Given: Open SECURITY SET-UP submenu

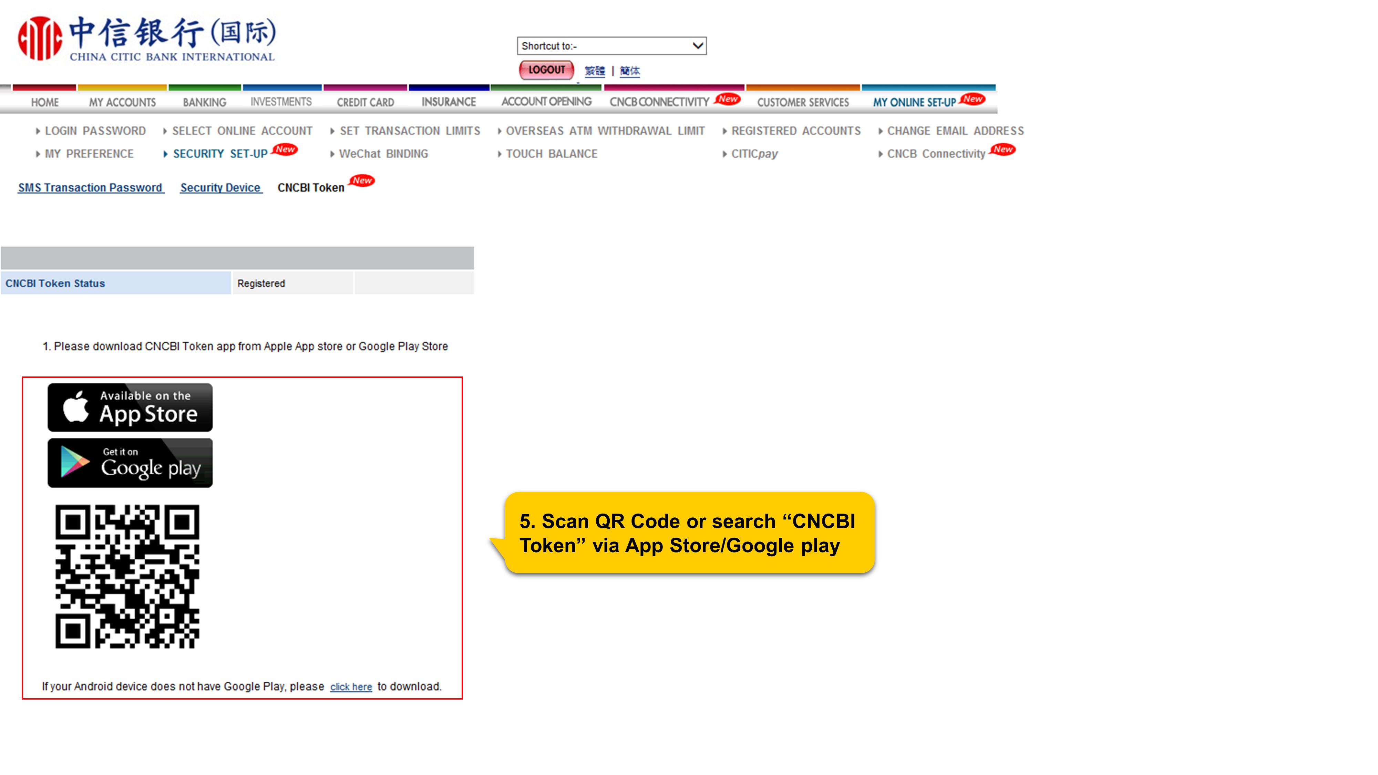Looking at the screenshot, I should click(220, 154).
